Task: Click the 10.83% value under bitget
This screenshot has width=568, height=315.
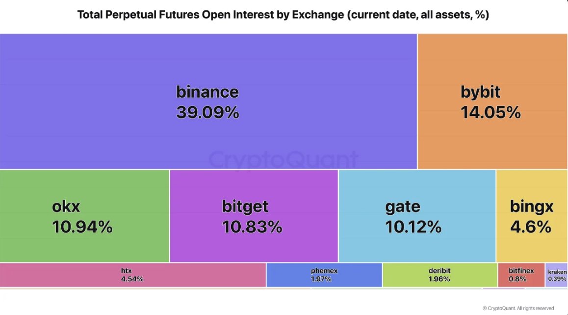Action: tap(252, 227)
